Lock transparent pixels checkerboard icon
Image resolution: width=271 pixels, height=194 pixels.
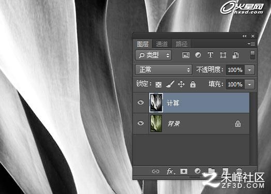point(158,84)
